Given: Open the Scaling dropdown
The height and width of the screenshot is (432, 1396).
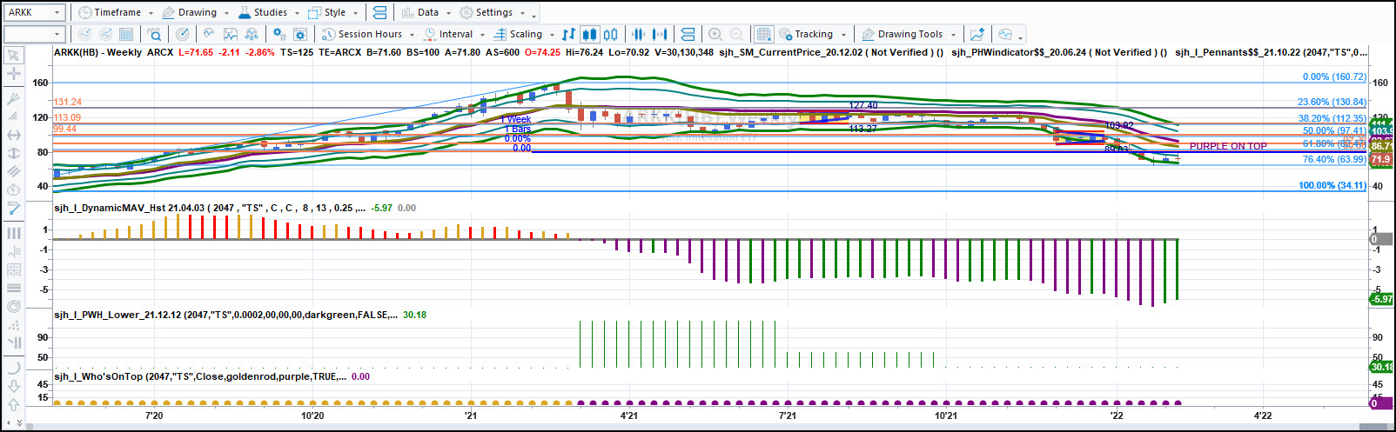Looking at the screenshot, I should point(524,34).
